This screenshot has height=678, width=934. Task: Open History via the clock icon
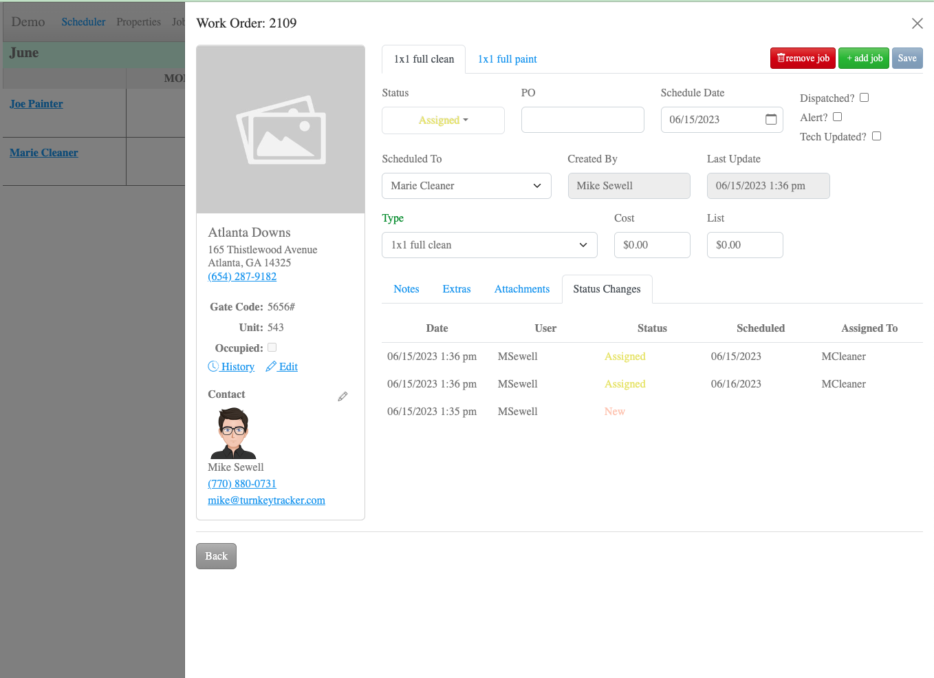tap(213, 366)
